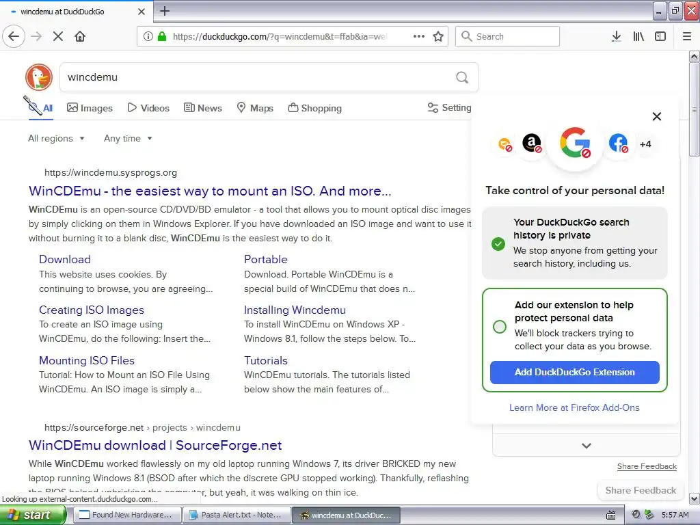This screenshot has width=700, height=525.
Task: Open the Firefox hamburger menu
Action: (x=687, y=37)
